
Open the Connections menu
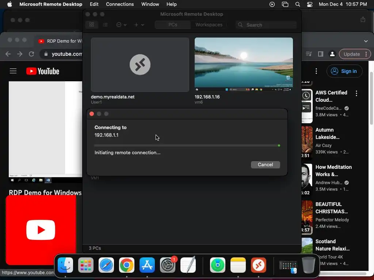tap(120, 4)
